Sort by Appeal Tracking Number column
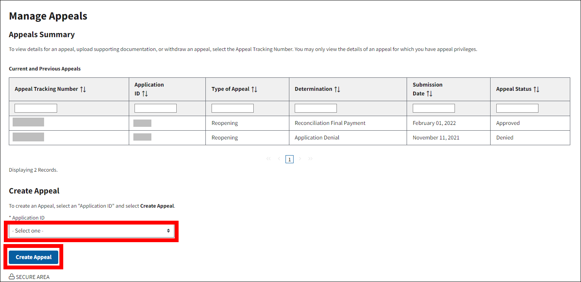The width and height of the screenshot is (581, 282). click(x=83, y=89)
